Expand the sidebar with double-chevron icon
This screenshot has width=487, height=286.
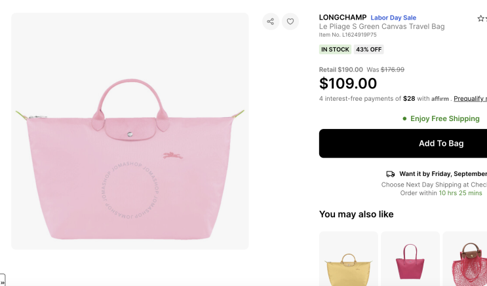[3, 281]
